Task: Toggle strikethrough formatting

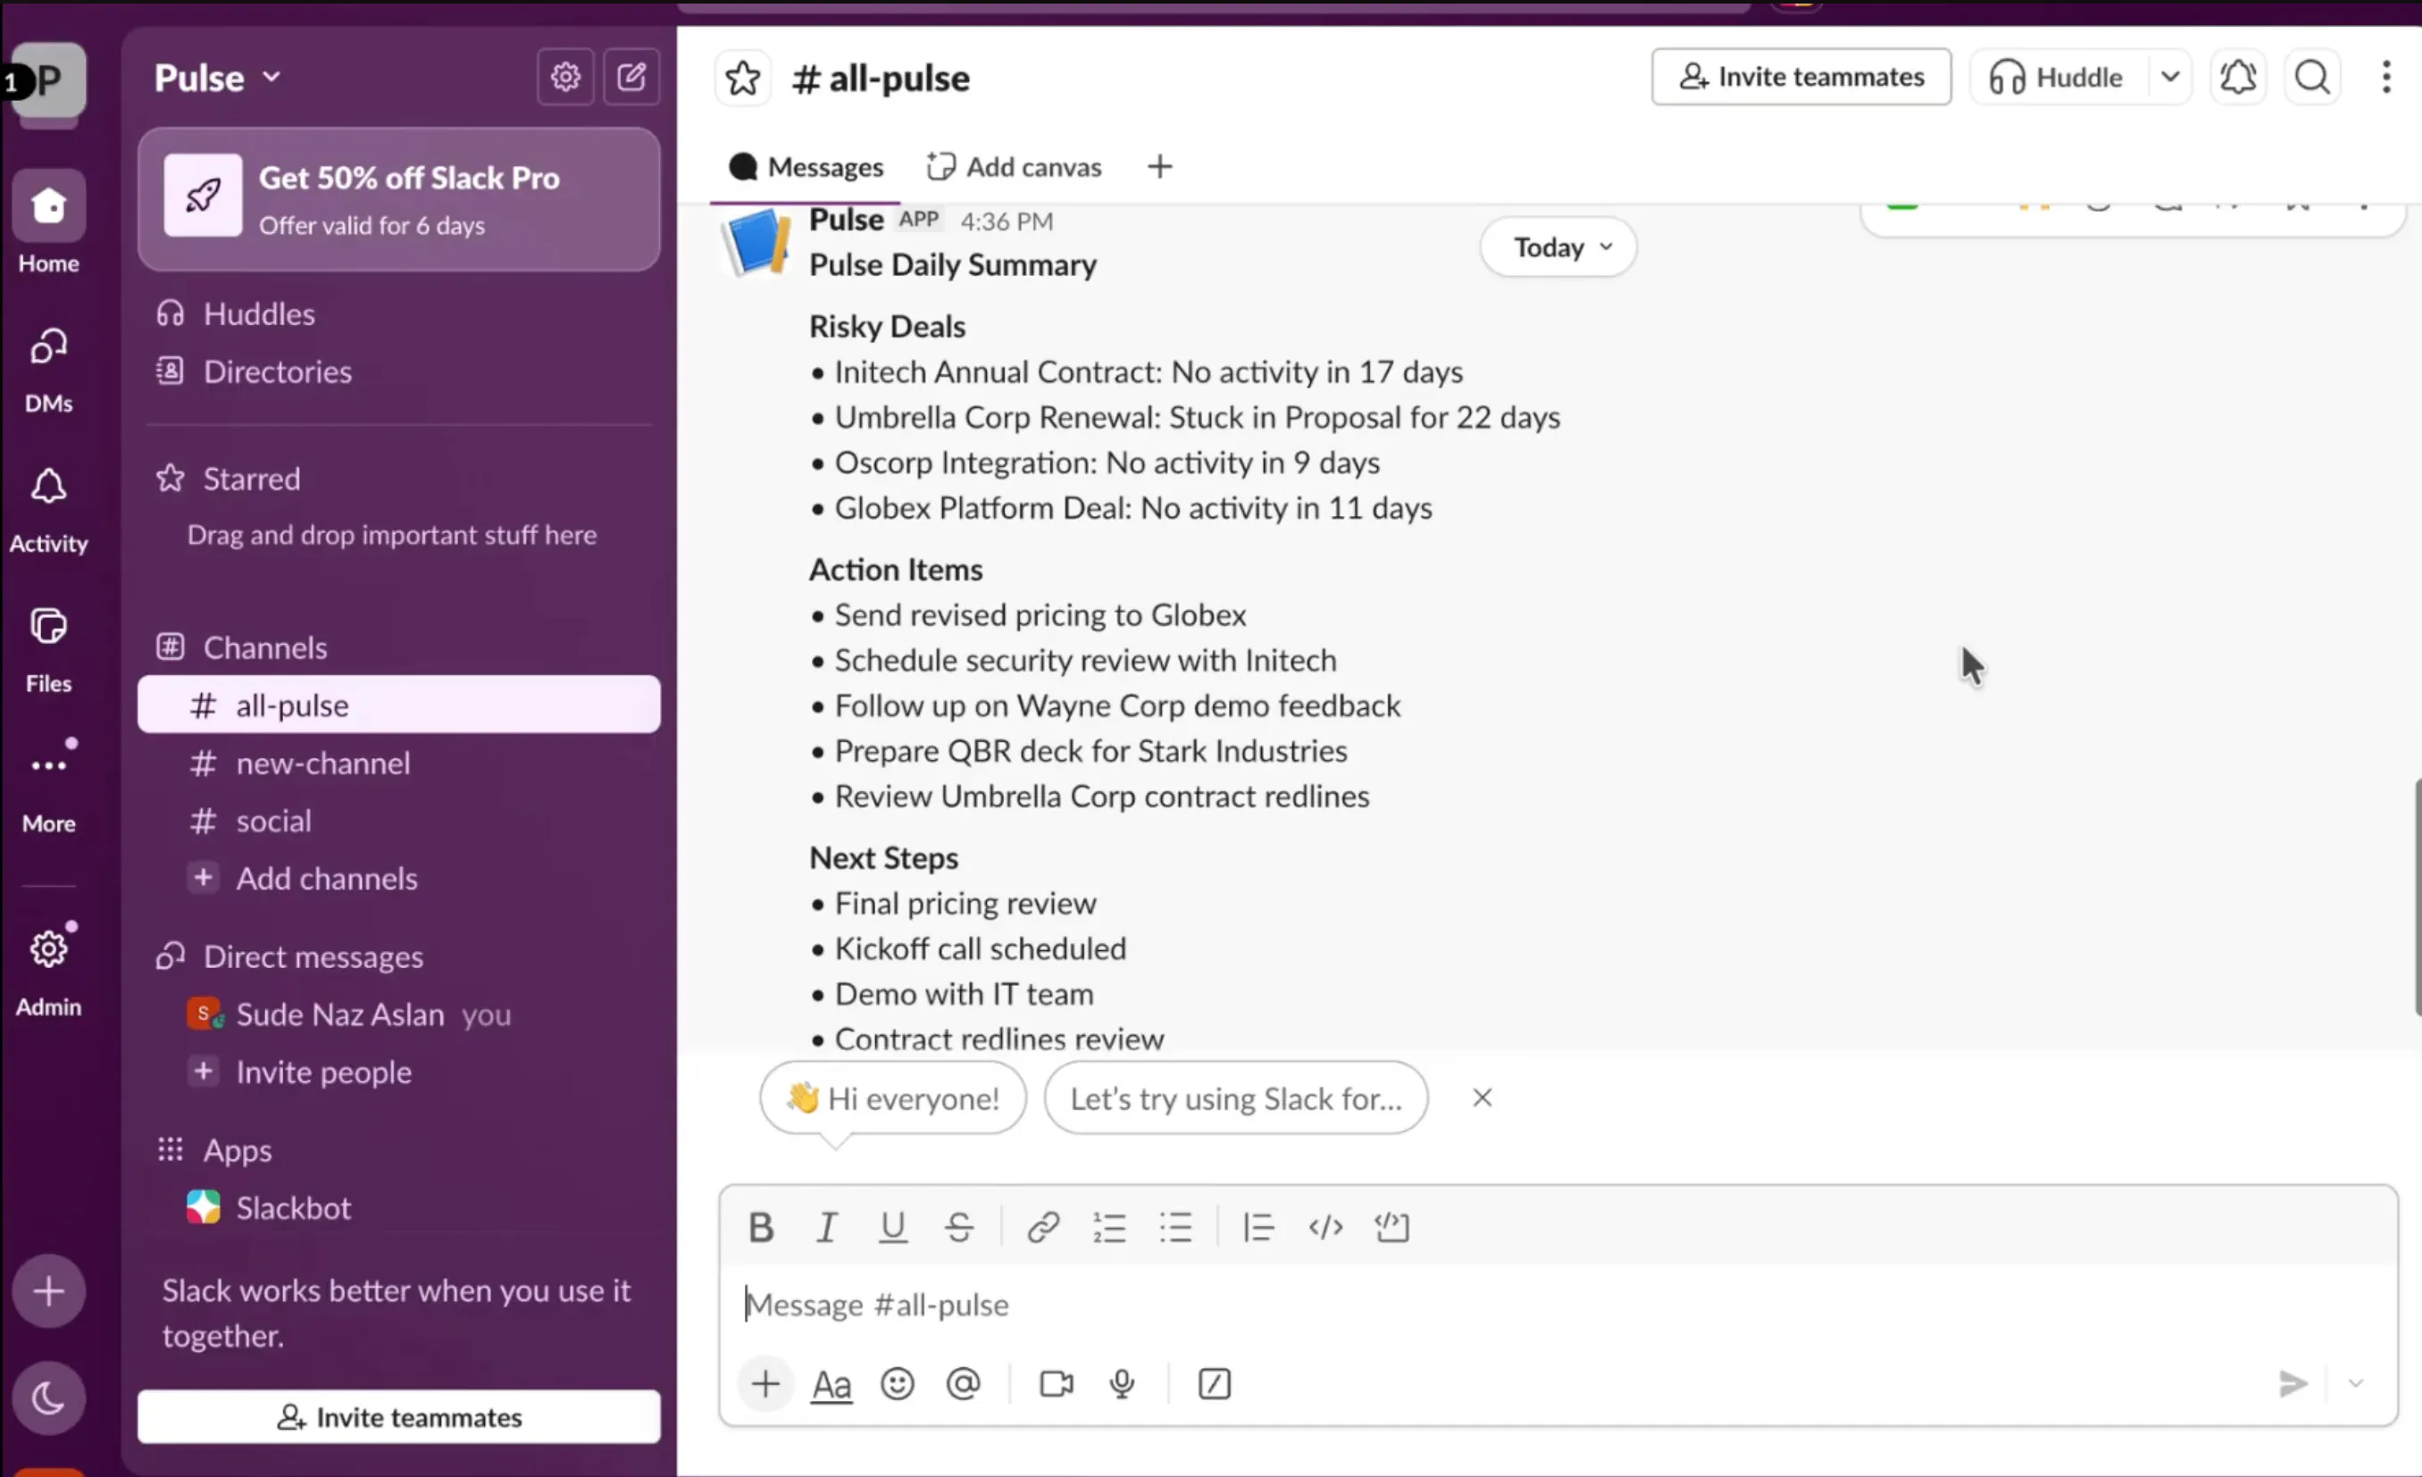Action: [x=959, y=1226]
